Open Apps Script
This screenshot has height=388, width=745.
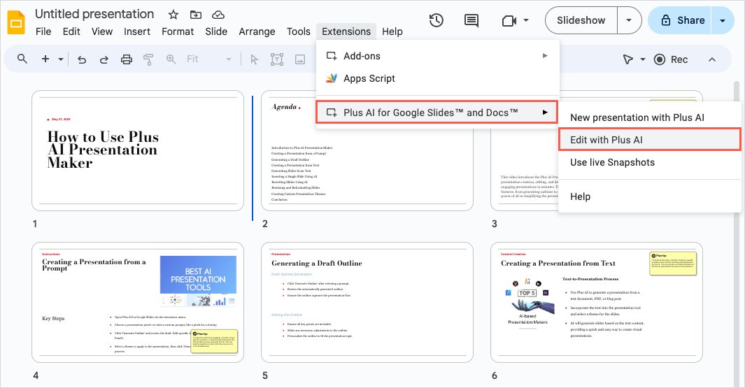click(438, 78)
